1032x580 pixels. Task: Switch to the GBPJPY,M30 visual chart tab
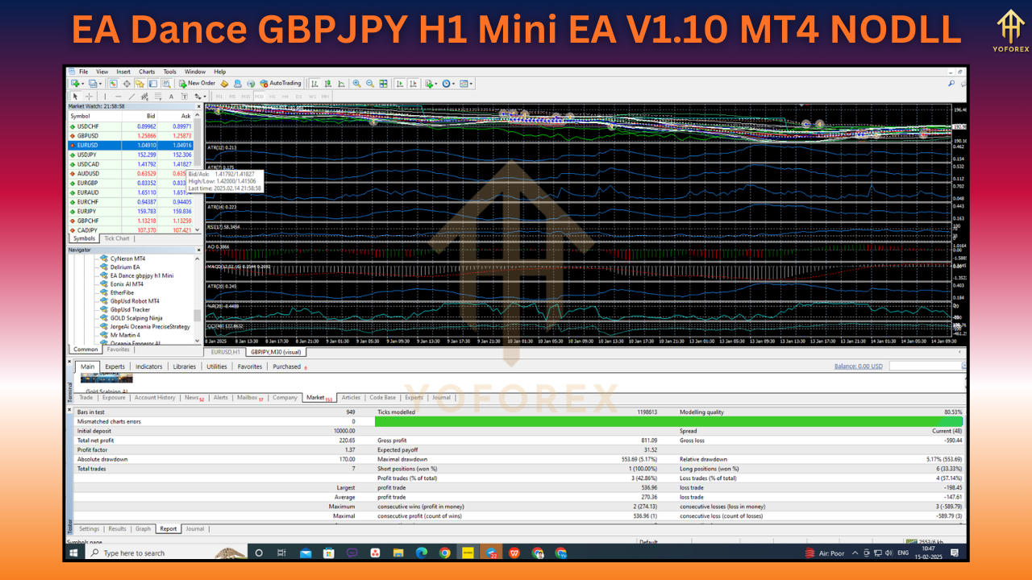point(275,351)
